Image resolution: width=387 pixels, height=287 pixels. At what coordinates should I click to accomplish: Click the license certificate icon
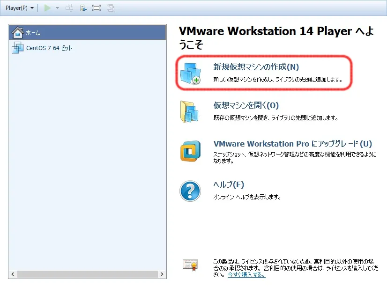tap(190, 265)
